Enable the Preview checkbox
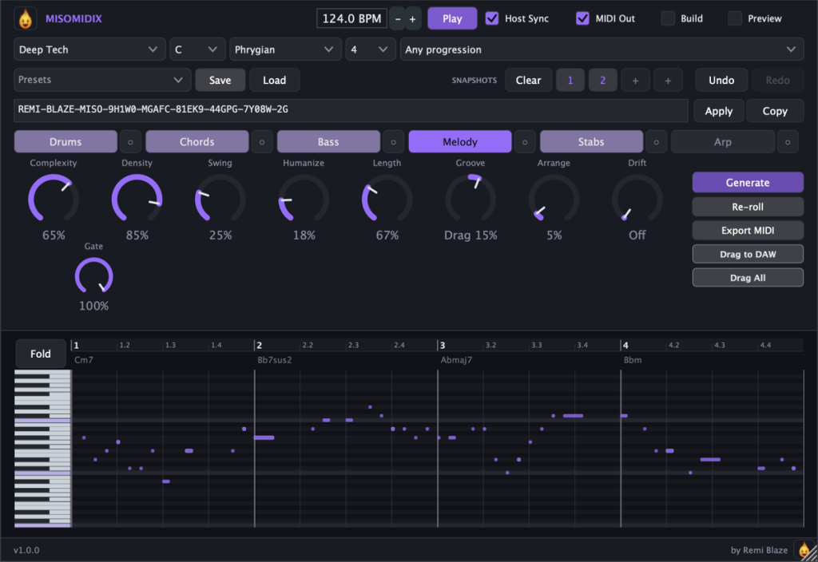Image resolution: width=818 pixels, height=562 pixels. [735, 18]
